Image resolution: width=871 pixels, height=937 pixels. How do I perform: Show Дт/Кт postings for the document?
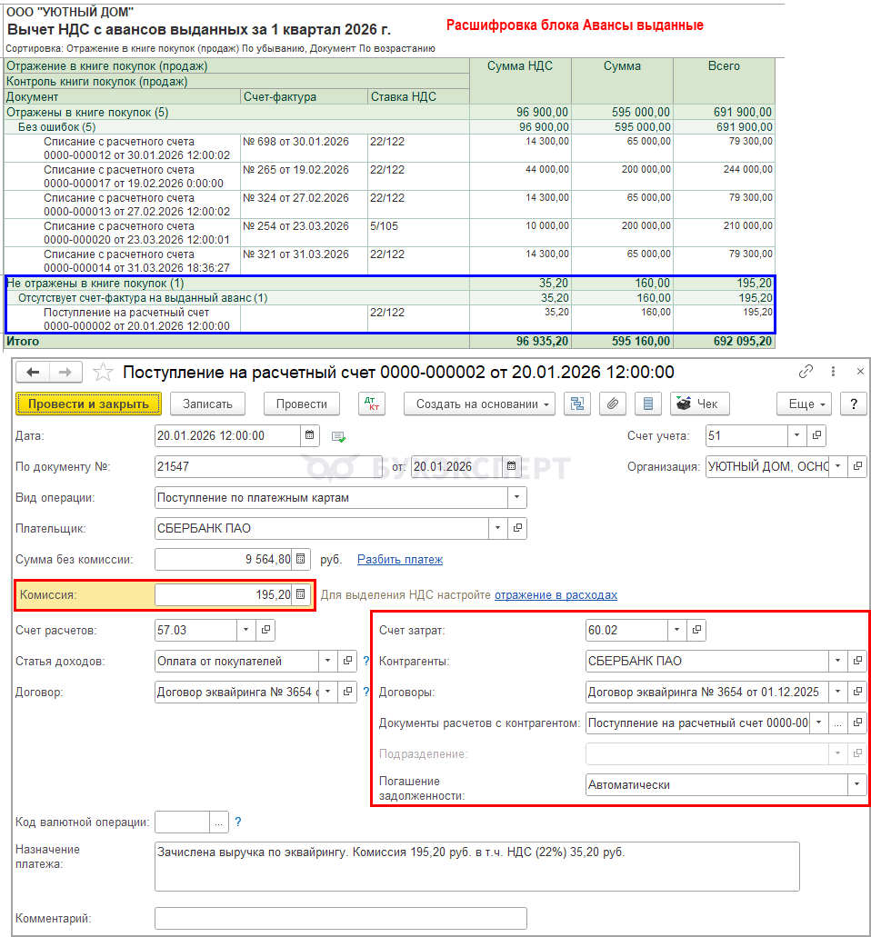point(372,404)
